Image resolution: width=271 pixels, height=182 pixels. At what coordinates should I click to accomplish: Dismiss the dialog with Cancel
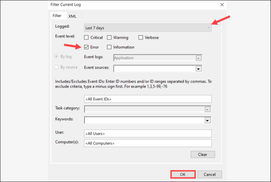click(210, 174)
